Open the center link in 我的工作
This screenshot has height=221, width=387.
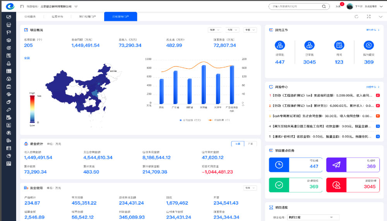click(x=372, y=30)
